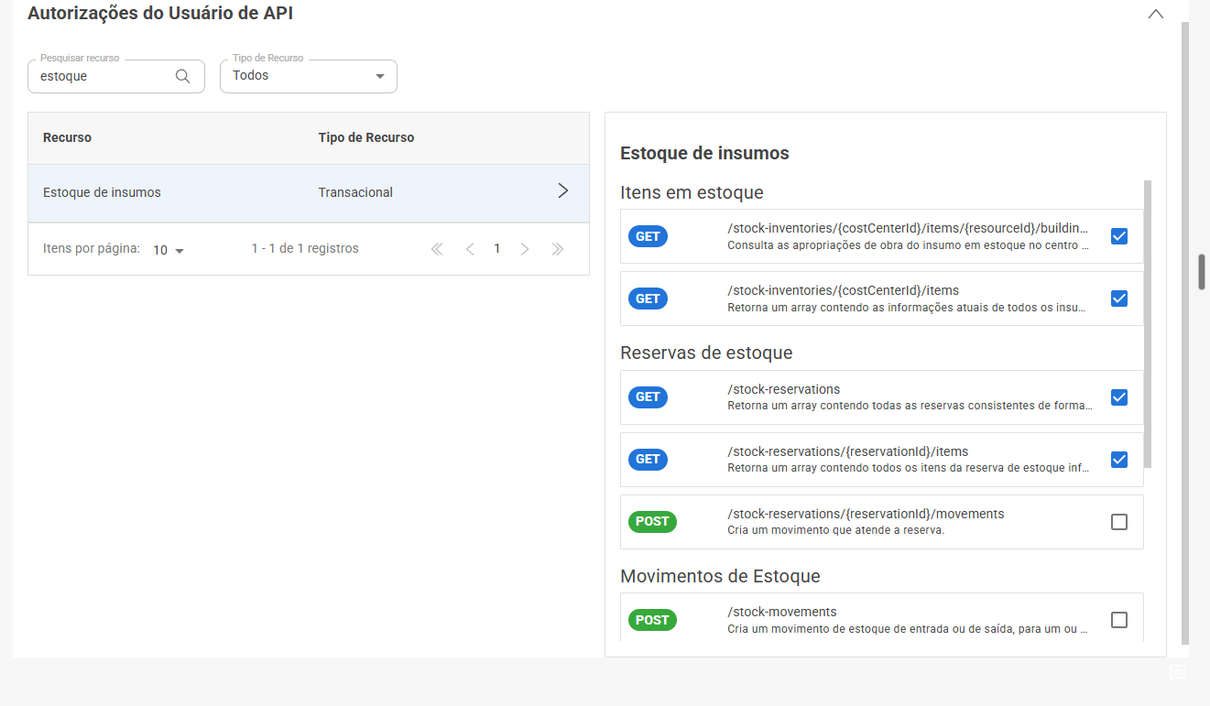Uncheck /stock-reservations/{reservationId}/items checkbox

click(1118, 460)
